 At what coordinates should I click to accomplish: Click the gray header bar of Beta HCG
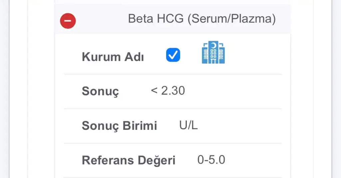click(173, 19)
